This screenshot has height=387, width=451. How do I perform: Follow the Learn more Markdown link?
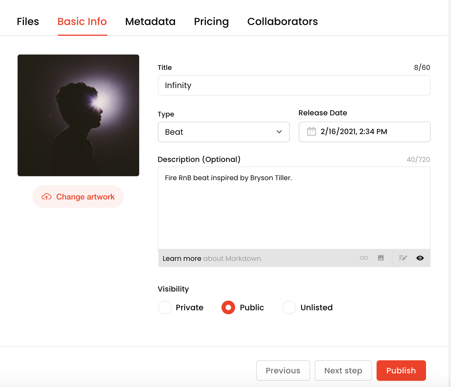coord(182,259)
